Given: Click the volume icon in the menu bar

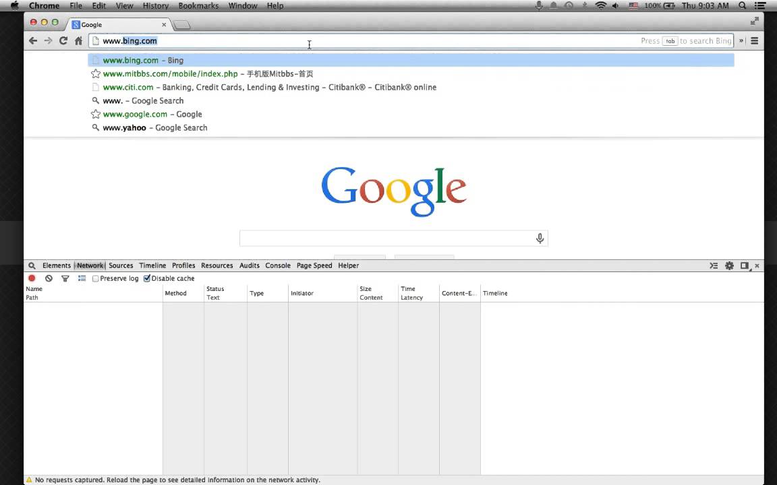Looking at the screenshot, I should coord(615,6).
